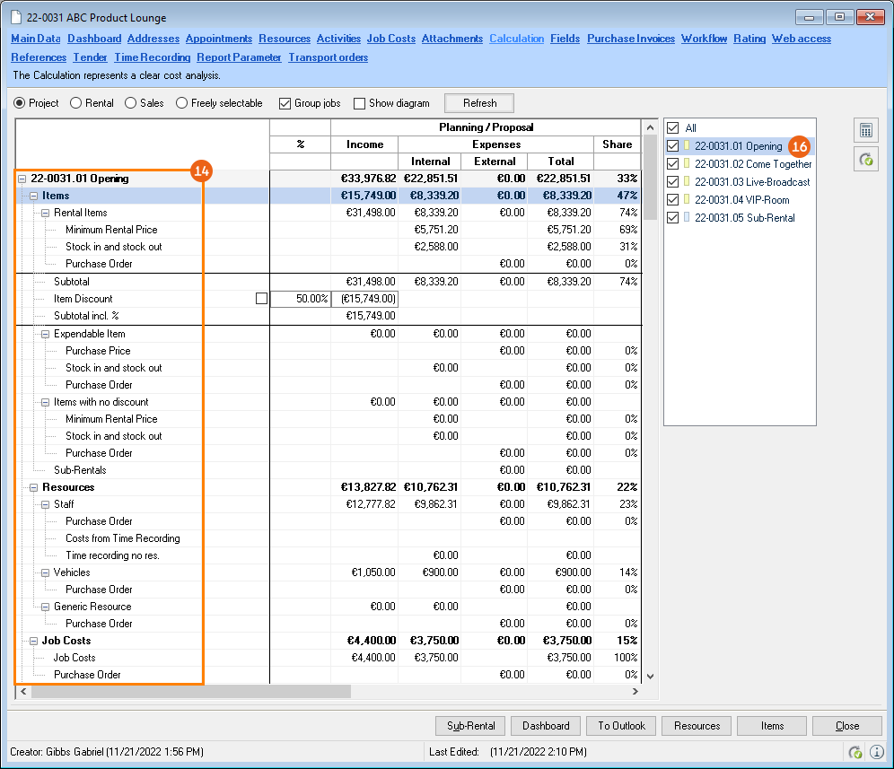Image resolution: width=894 pixels, height=769 pixels.
Task: Click blue color marker of Sub-Rental job
Action: 687,218
